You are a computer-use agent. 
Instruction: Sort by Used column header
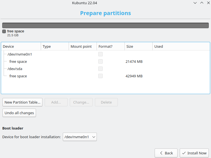(x=181, y=46)
